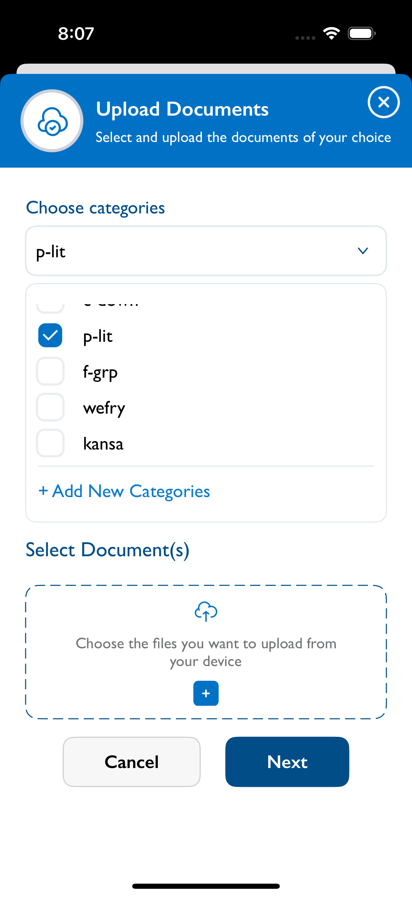Tap the home indicator bar
Image resolution: width=412 pixels, height=897 pixels.
[206, 886]
